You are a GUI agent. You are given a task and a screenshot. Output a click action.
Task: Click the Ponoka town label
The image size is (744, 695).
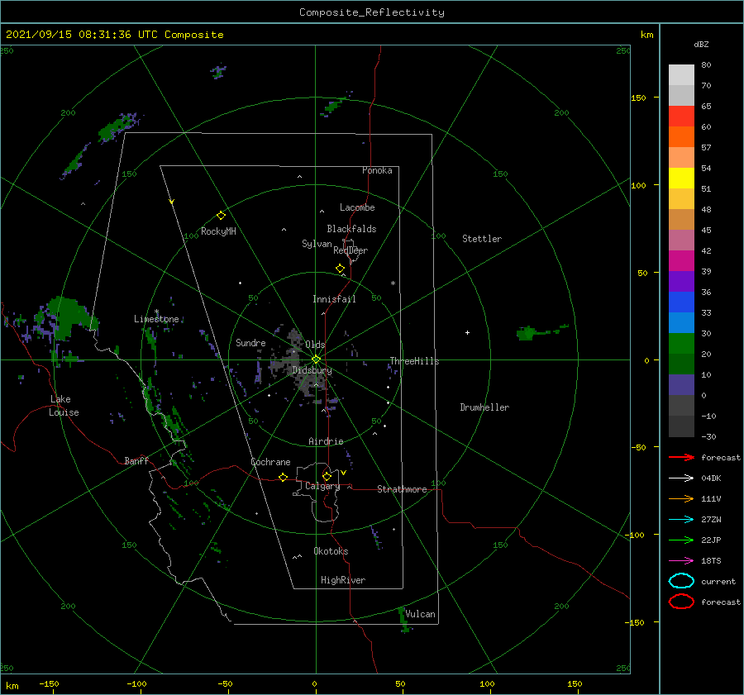pyautogui.click(x=377, y=170)
